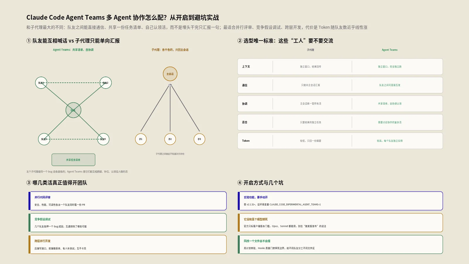This screenshot has height=264, width=469.
Task: Click the 队友1 node in the team diagram
Action: 41,83
